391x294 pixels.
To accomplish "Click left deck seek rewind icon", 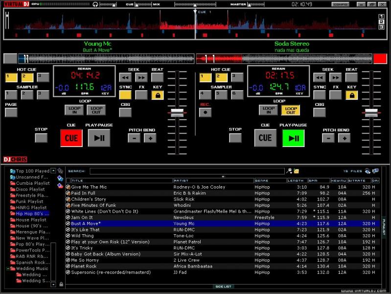I will click(125, 77).
